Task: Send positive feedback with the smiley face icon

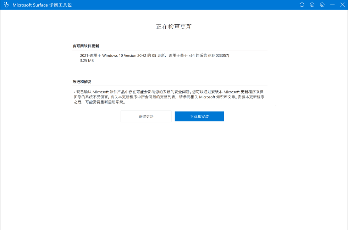Action: tap(312, 5)
